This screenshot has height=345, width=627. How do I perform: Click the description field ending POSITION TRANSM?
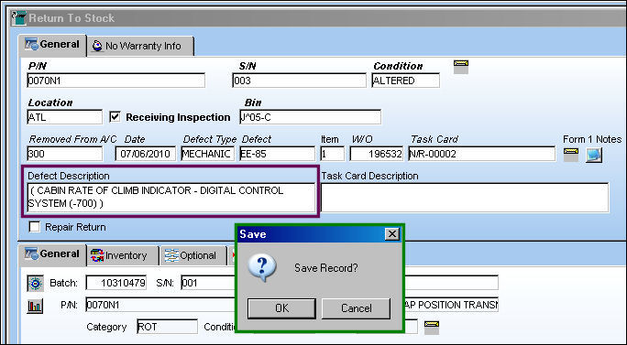451,305
